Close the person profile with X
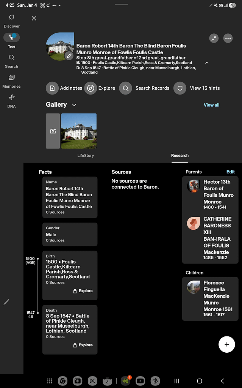The image size is (242, 388). tap(34, 18)
